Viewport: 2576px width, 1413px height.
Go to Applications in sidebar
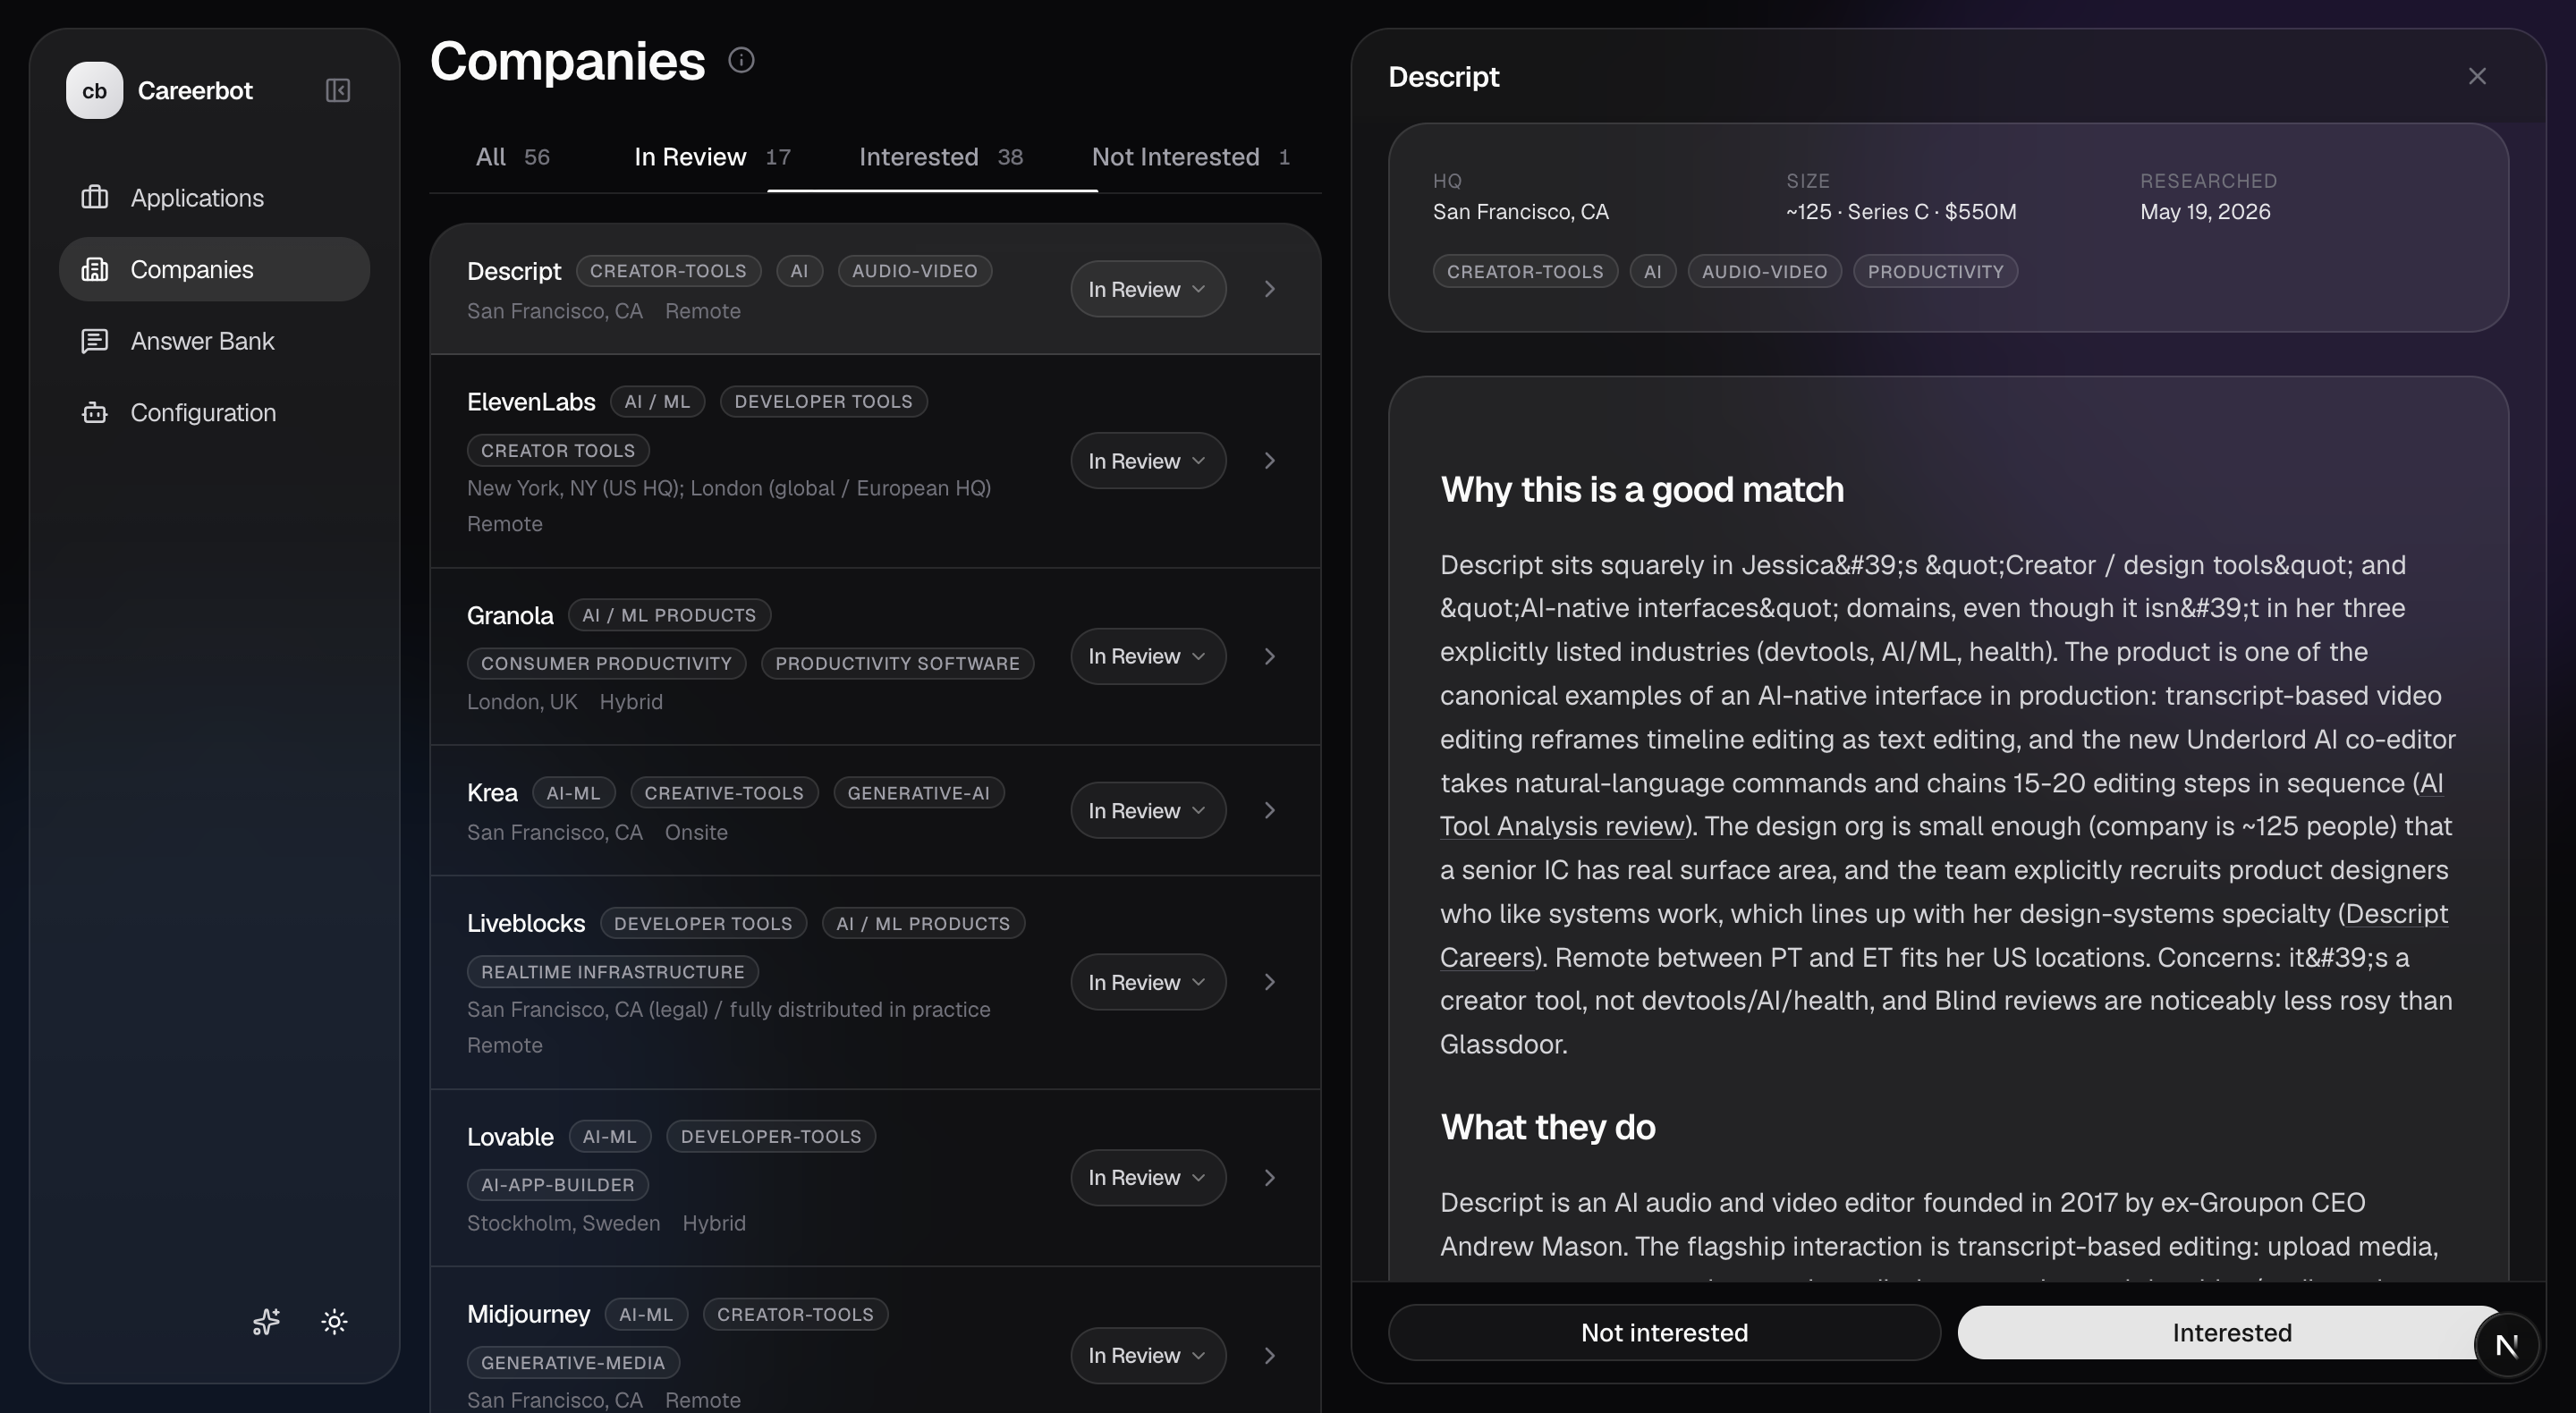click(214, 197)
